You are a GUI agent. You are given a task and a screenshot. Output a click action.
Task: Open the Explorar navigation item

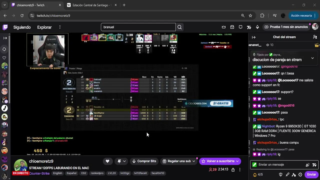(44, 27)
